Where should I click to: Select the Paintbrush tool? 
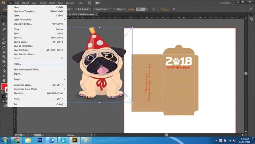click(4, 38)
